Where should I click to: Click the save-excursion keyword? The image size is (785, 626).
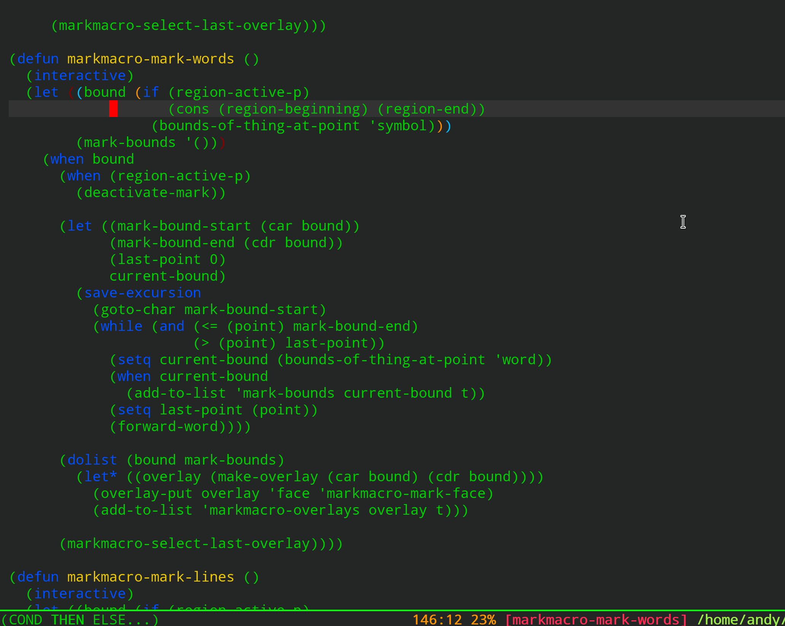142,293
